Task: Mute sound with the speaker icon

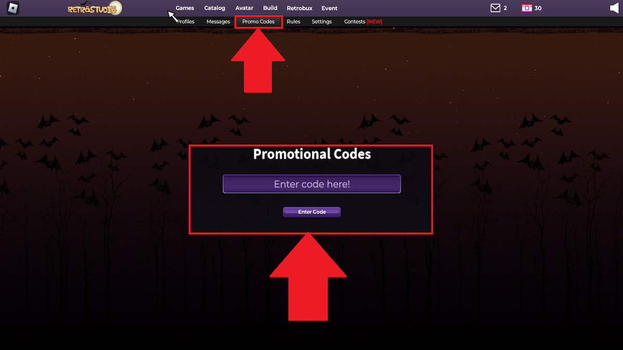Action: tap(615, 8)
